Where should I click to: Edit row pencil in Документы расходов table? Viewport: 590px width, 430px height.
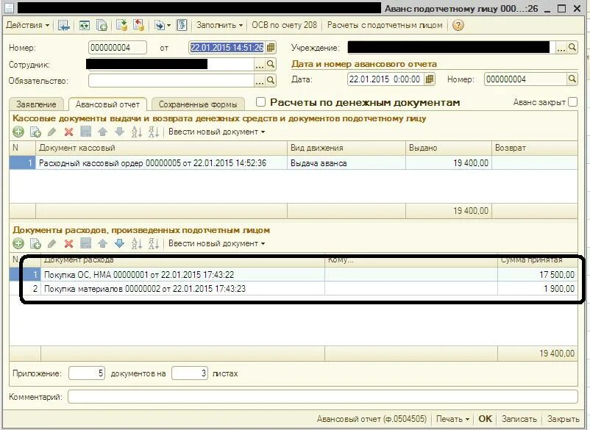click(52, 243)
